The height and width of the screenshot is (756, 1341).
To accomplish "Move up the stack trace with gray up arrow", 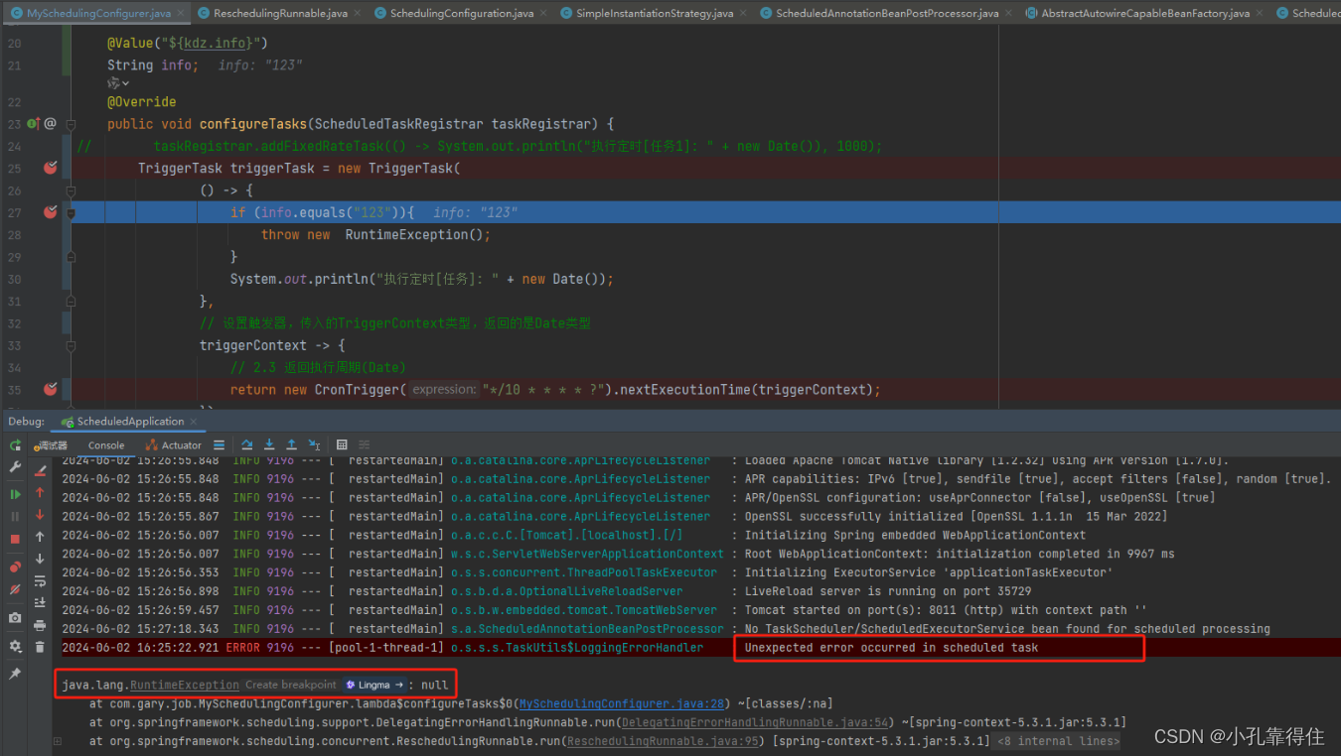I will 40,537.
